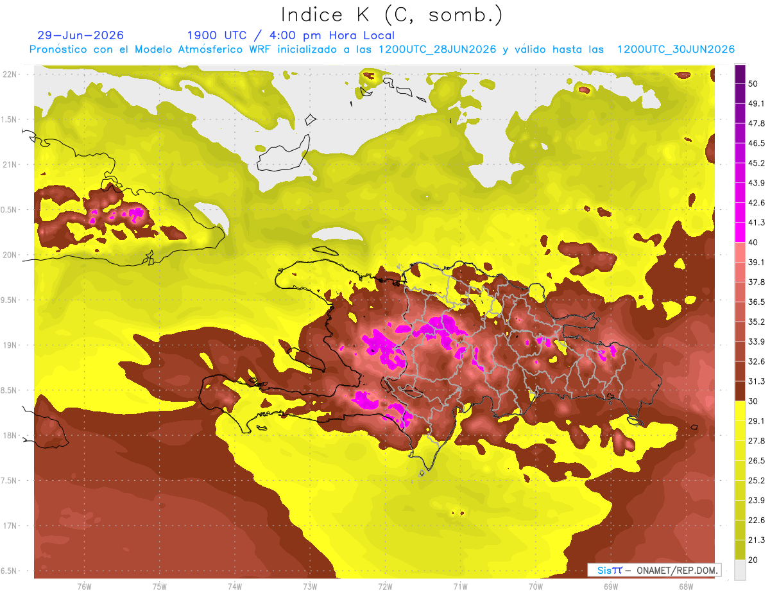Click the colorbar value '50'
This screenshot has width=770, height=595.
click(753, 83)
